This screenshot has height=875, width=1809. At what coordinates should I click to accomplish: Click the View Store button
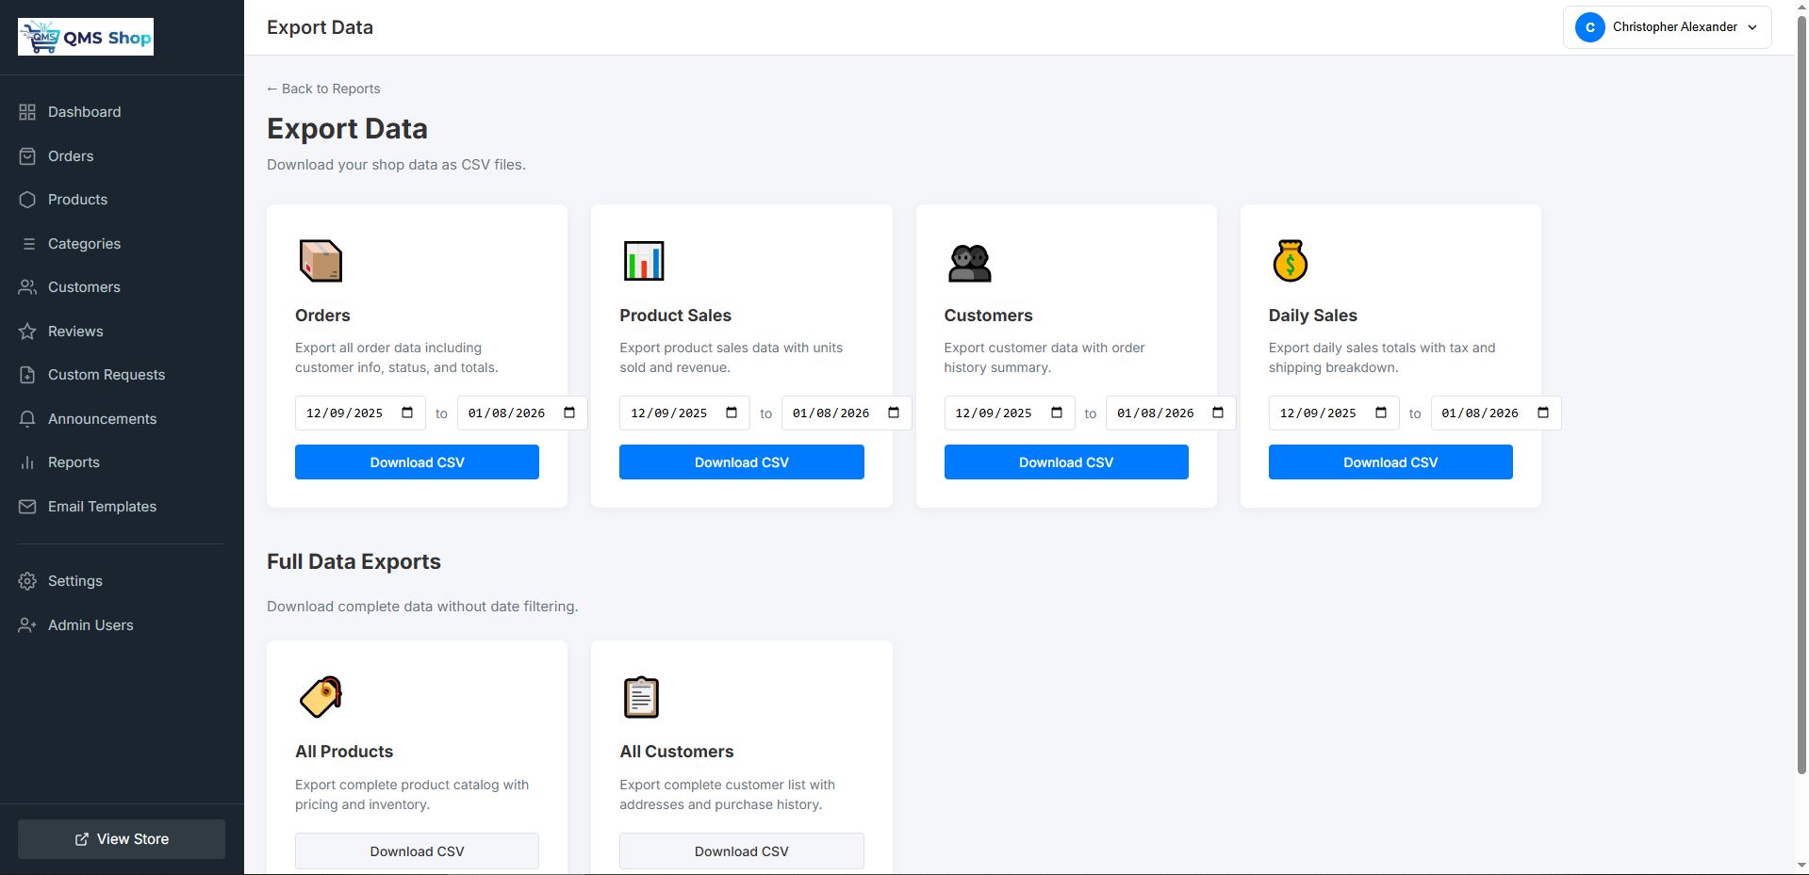point(121,838)
